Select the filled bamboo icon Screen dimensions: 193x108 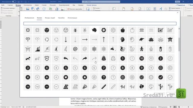pos(160,87)
